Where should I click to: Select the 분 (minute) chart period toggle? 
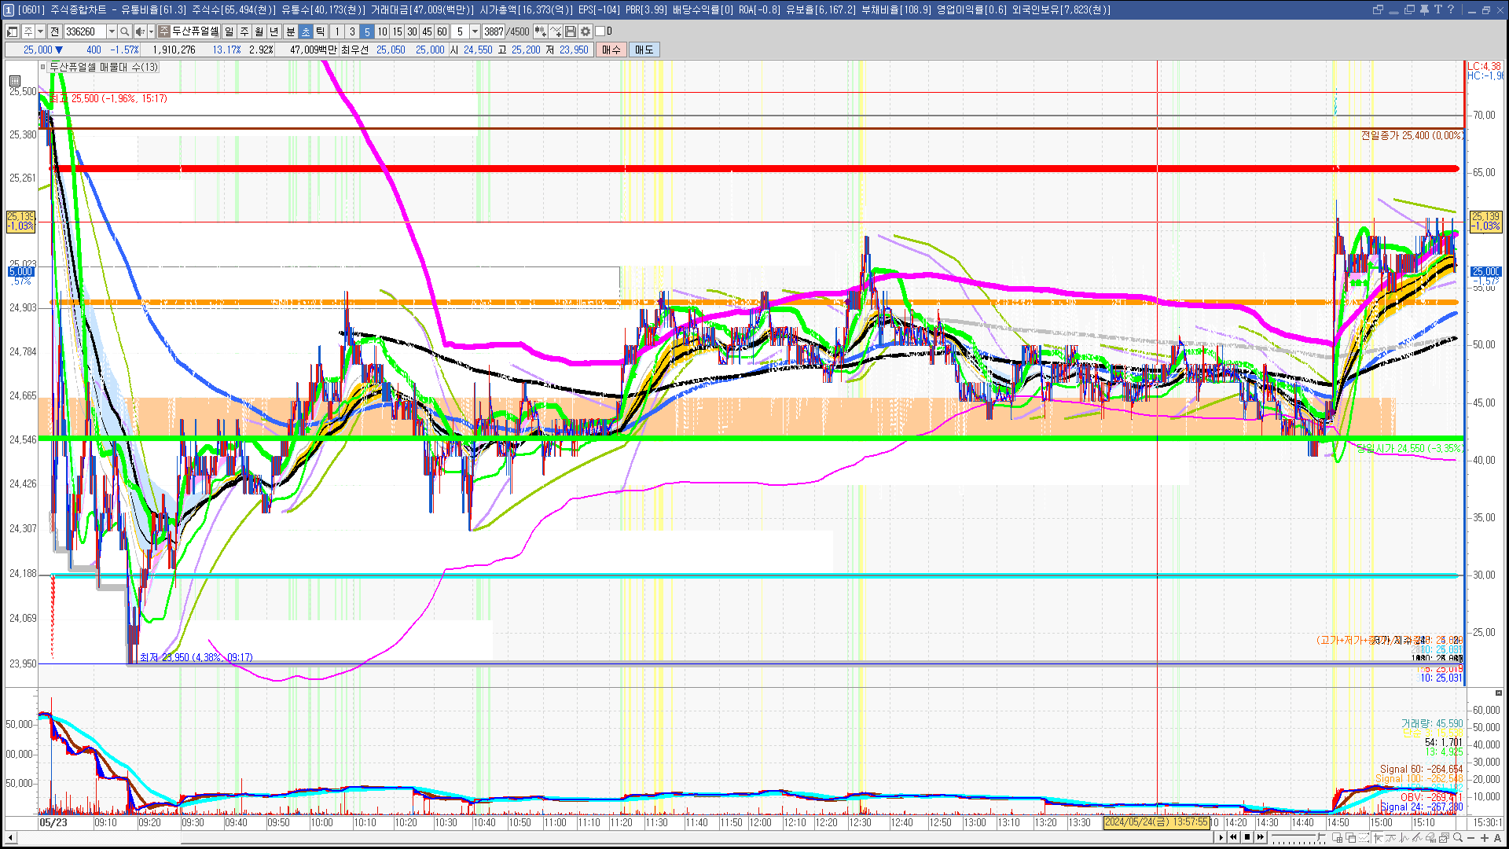point(290,31)
